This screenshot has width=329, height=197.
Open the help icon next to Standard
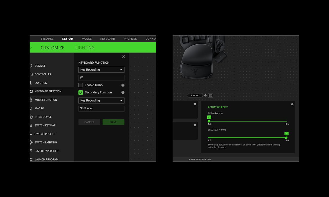205,95
